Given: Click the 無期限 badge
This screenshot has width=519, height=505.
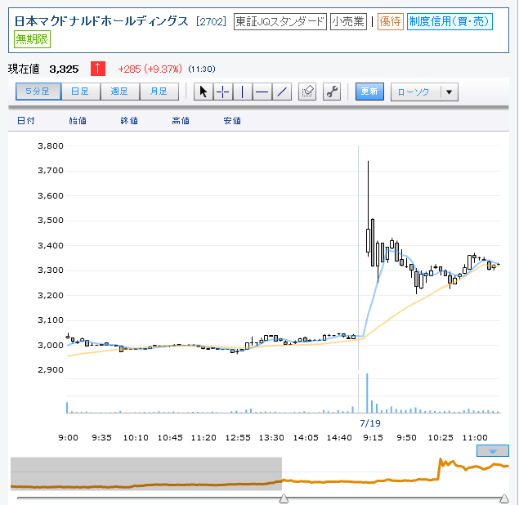Looking at the screenshot, I should click(x=32, y=39).
